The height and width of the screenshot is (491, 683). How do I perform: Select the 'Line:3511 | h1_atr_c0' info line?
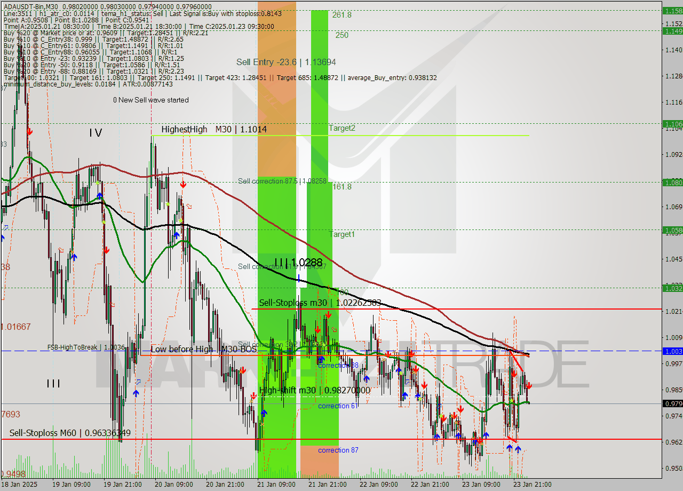143,13
